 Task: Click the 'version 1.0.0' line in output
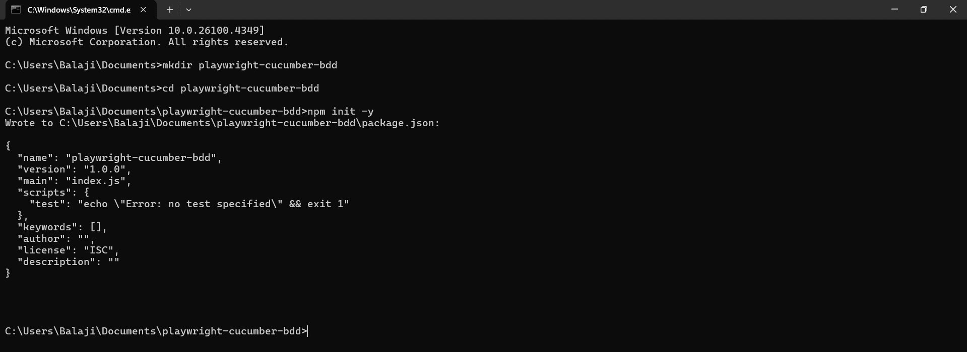point(73,169)
